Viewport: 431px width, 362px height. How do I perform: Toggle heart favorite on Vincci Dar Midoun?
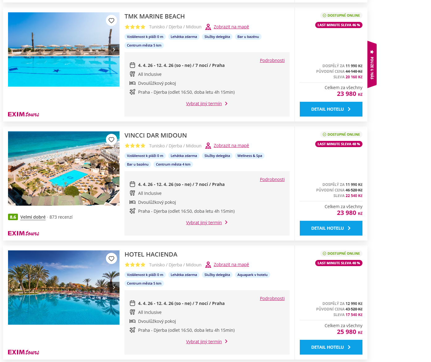click(x=111, y=140)
